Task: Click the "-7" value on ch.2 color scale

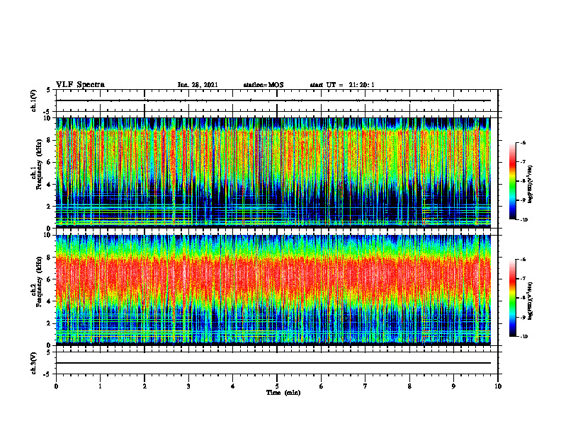Action: tap(523, 279)
